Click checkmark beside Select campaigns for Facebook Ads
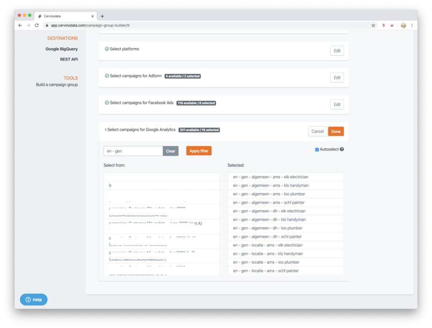 point(107,103)
